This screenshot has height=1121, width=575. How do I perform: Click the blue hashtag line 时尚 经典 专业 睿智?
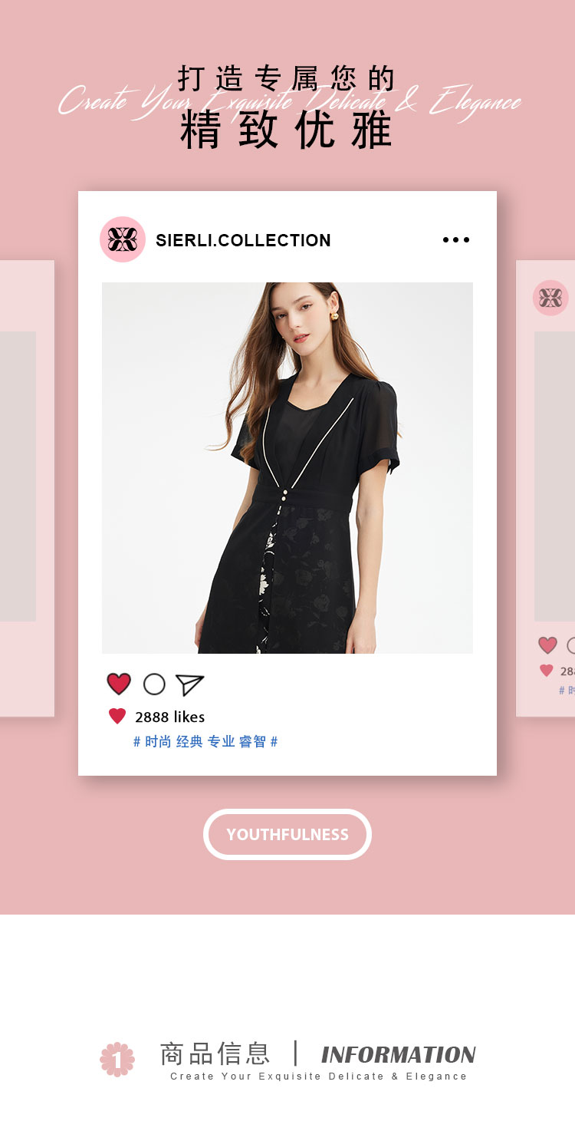pyautogui.click(x=205, y=742)
